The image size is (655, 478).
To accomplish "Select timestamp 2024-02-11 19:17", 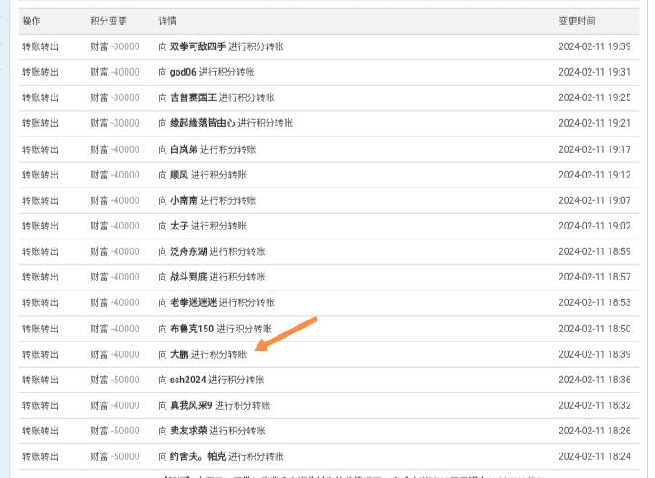I will tap(594, 149).
